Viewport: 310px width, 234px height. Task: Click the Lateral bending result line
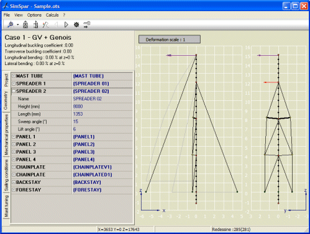click(x=35, y=63)
